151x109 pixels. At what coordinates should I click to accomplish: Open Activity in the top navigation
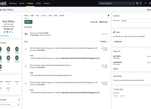[x=22, y=3]
